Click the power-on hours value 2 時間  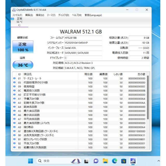click(139, 58)
